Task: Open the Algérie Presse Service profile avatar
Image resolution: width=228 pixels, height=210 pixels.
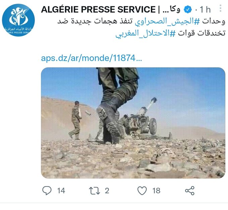Action: coord(18,20)
